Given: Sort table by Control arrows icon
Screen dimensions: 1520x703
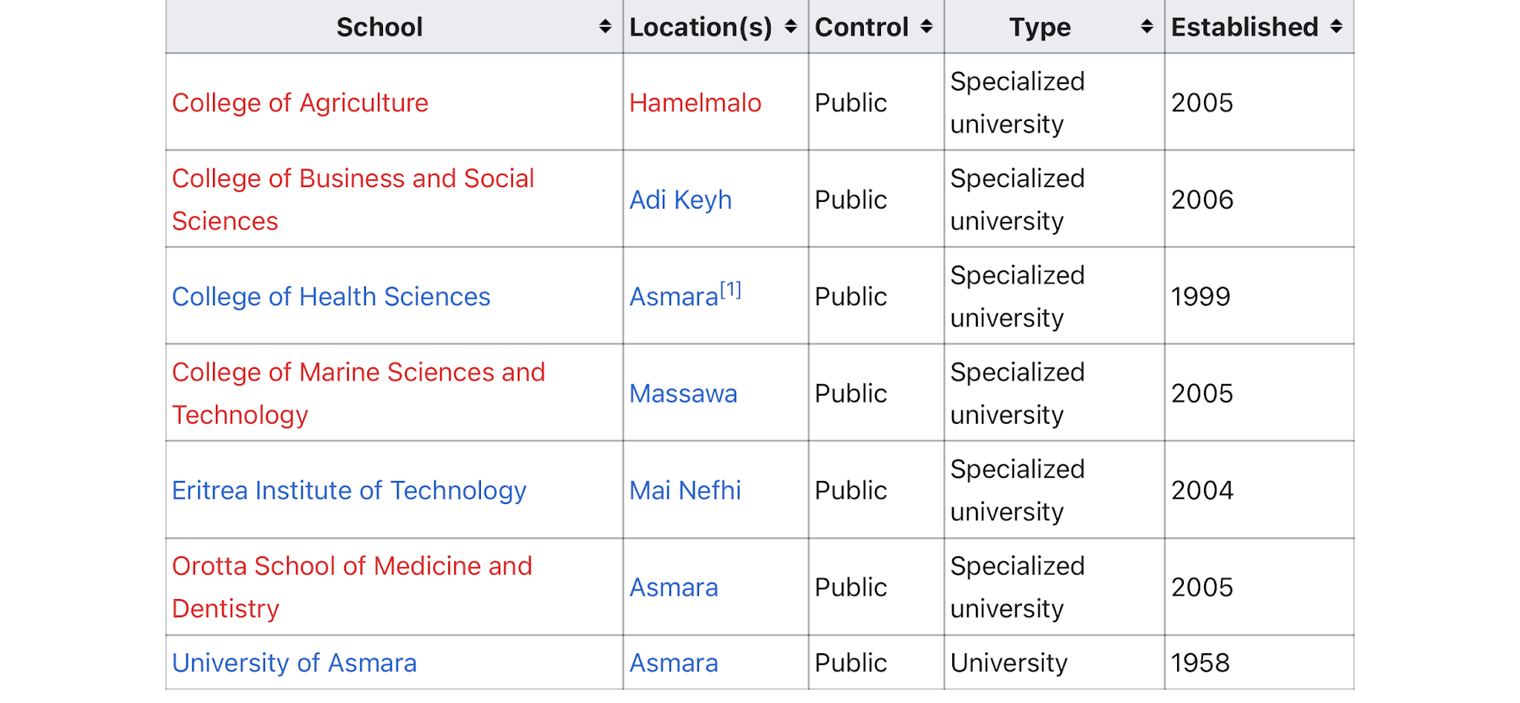Looking at the screenshot, I should click(x=926, y=27).
